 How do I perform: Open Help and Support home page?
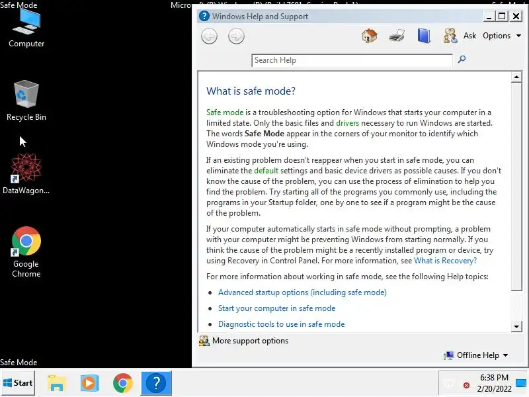370,36
